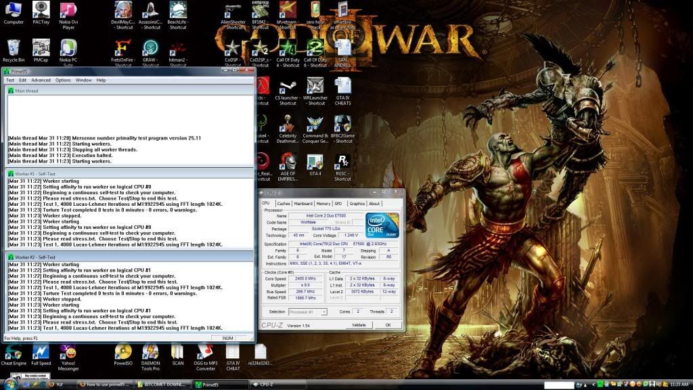This screenshot has width=693, height=390.
Task: Open Edit menu in Prime95
Action: [22, 80]
